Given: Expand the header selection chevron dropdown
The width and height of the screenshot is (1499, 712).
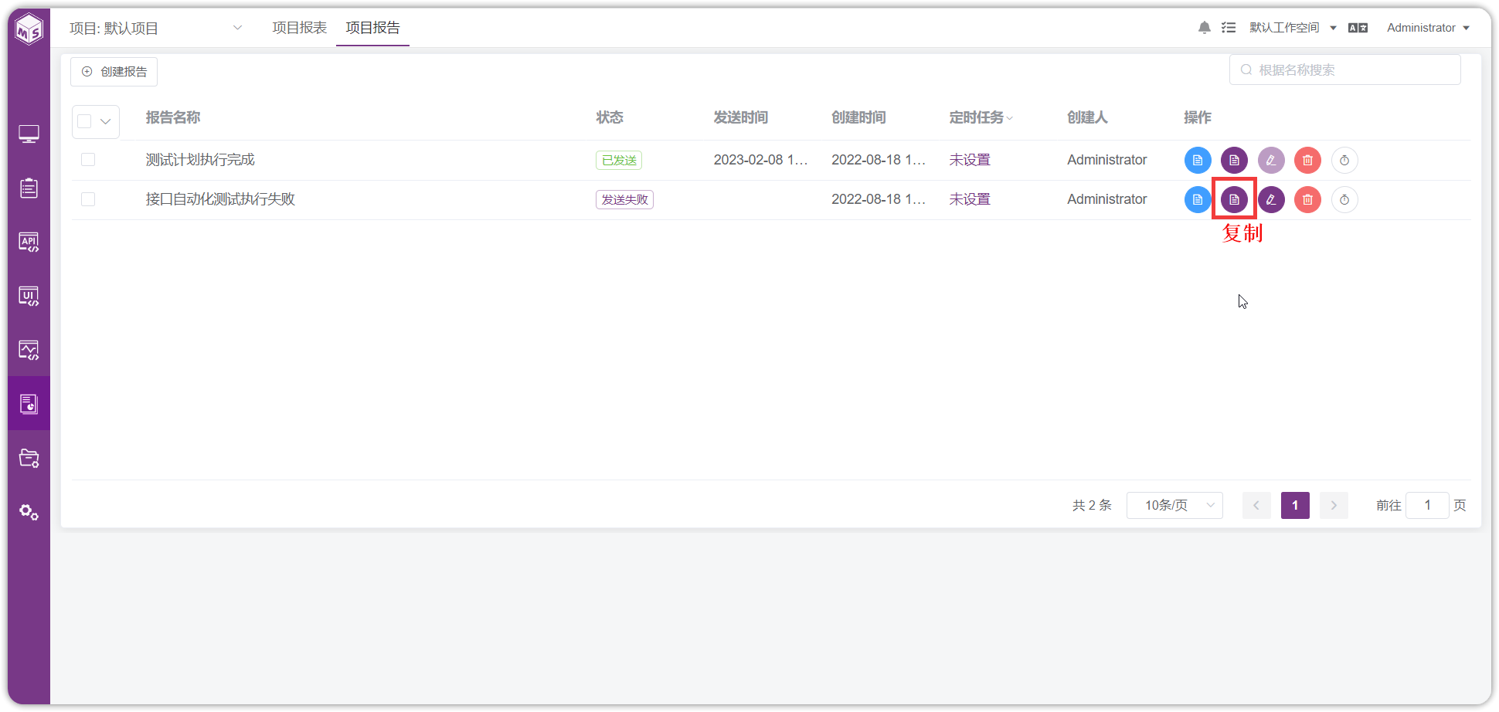Looking at the screenshot, I should (106, 121).
